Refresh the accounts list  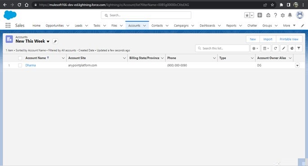275,48
